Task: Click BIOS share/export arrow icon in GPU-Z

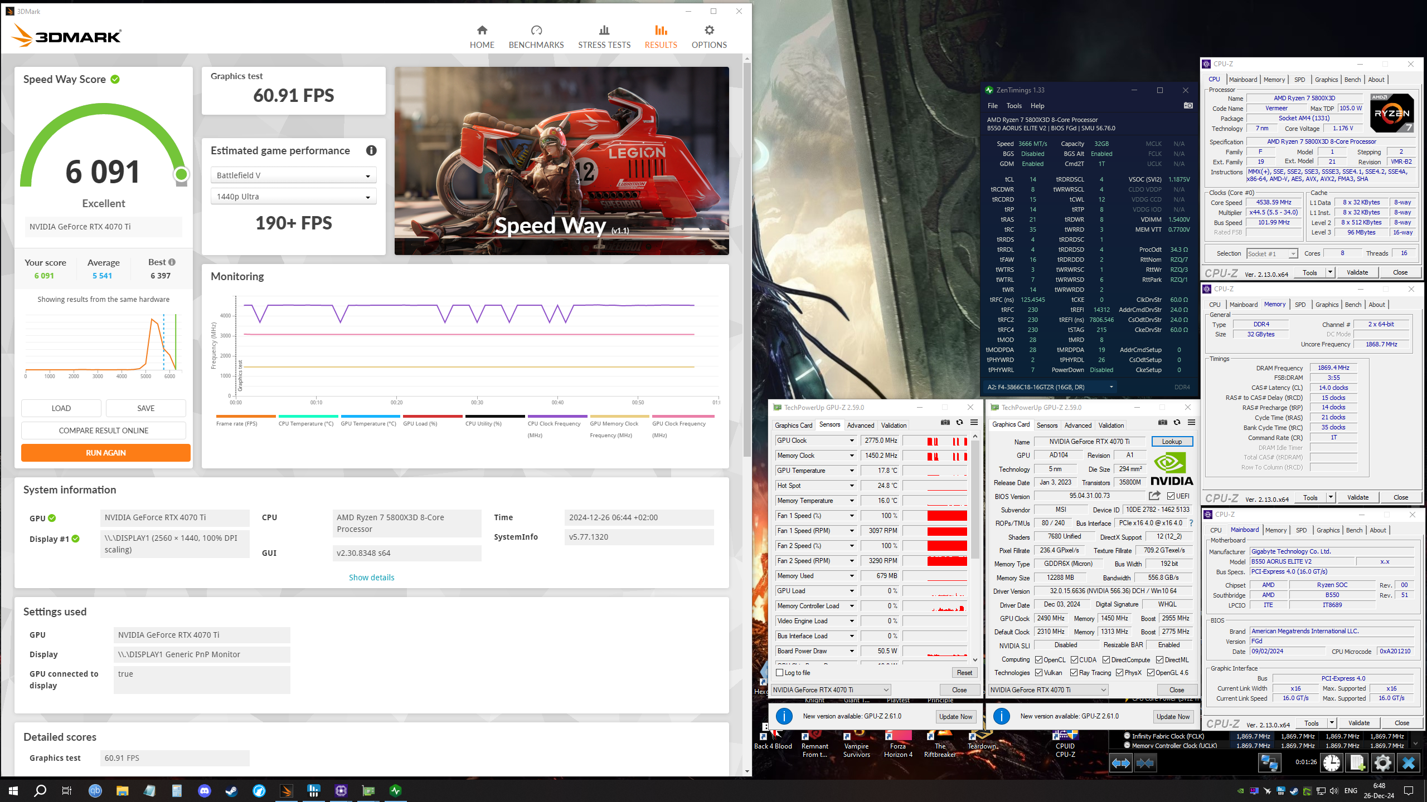Action: pos(1154,495)
